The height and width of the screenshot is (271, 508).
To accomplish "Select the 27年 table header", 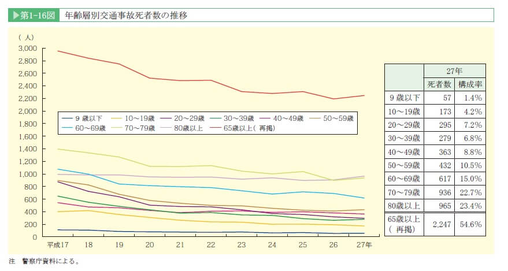I will tap(455, 71).
